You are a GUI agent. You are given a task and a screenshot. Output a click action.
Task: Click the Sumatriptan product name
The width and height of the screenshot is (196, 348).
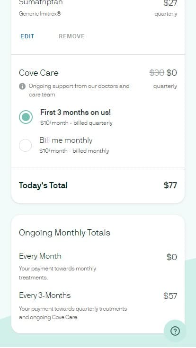tap(41, 3)
